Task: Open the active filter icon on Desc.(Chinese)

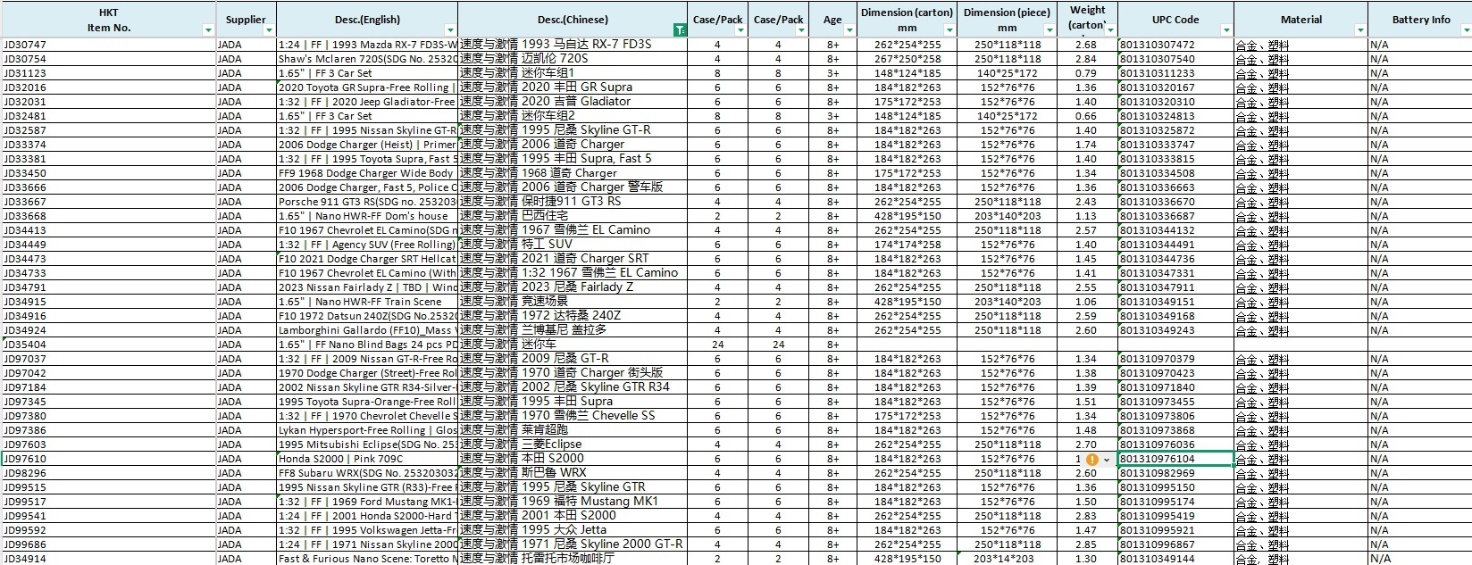Action: click(680, 30)
